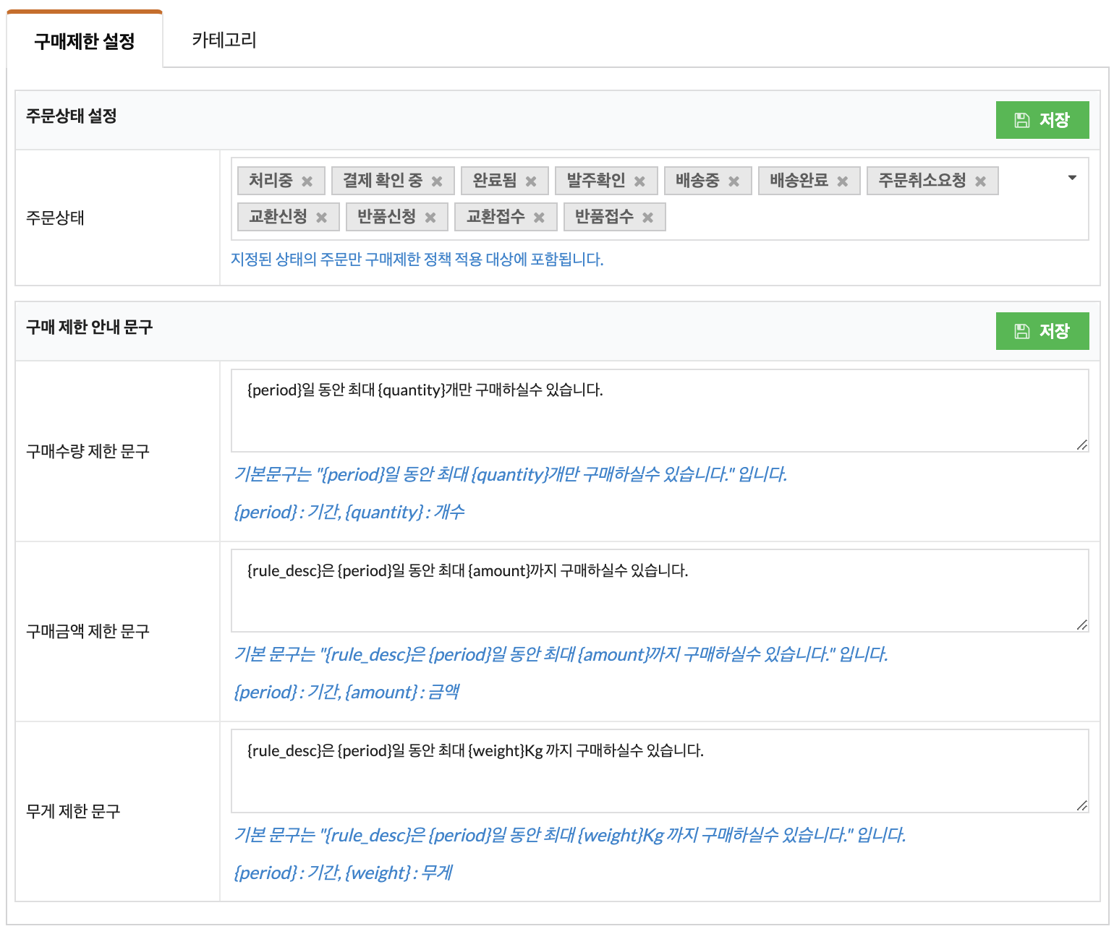The width and height of the screenshot is (1114, 934).
Task: Remove the 발주확인 status tag
Action: [x=639, y=181]
